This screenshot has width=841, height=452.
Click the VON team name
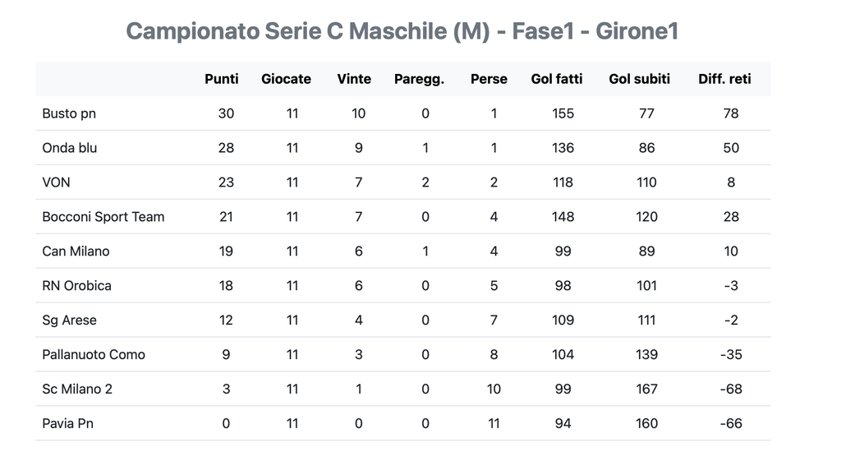56,182
